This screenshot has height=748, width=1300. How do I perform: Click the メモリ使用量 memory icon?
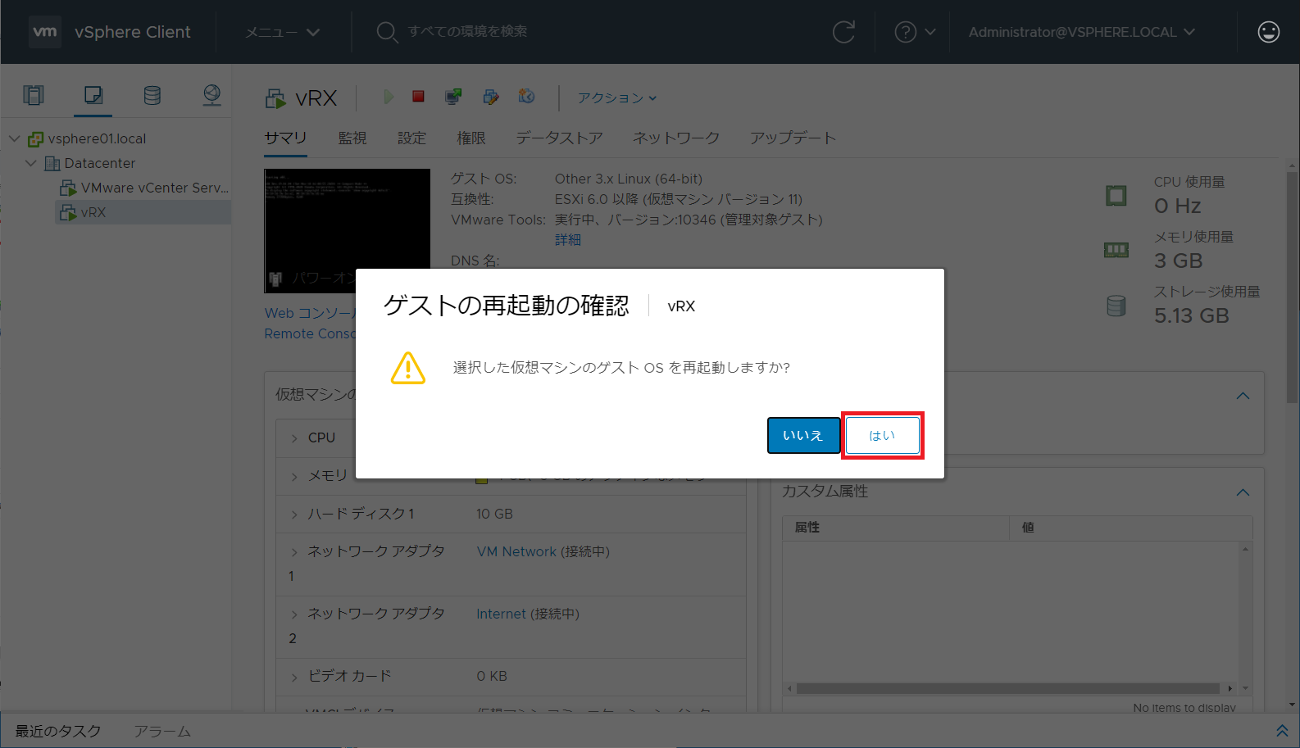pos(1116,250)
